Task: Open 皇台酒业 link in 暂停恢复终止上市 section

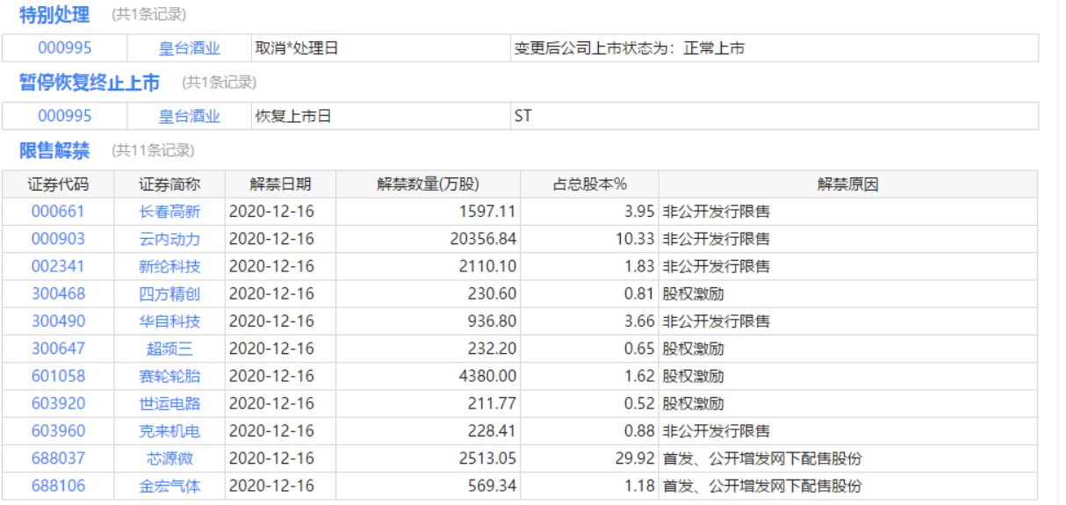Action: click(x=190, y=116)
